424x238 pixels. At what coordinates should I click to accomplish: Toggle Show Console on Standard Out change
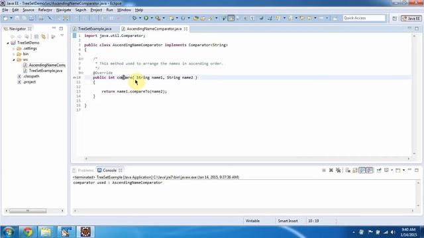[362, 171]
